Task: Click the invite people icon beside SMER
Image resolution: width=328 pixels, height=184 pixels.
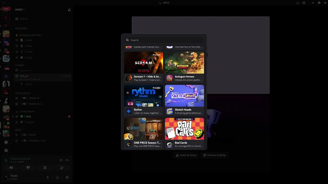Action: pyautogui.click(x=69, y=10)
